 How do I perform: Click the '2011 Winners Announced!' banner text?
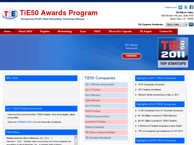pyautogui.click(x=131, y=47)
